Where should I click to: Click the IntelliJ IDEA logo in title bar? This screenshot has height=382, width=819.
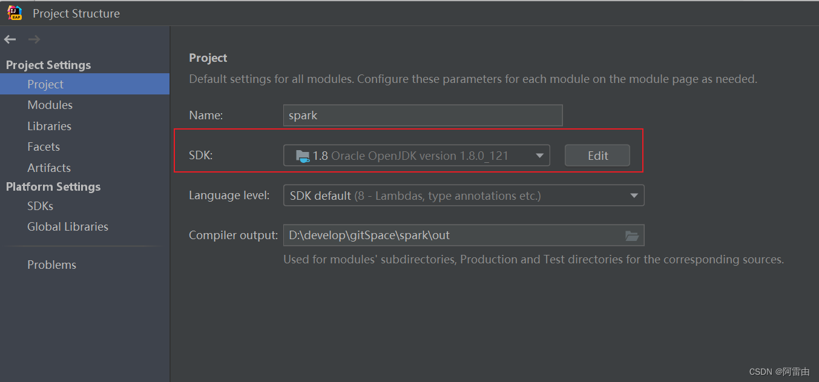tap(15, 12)
